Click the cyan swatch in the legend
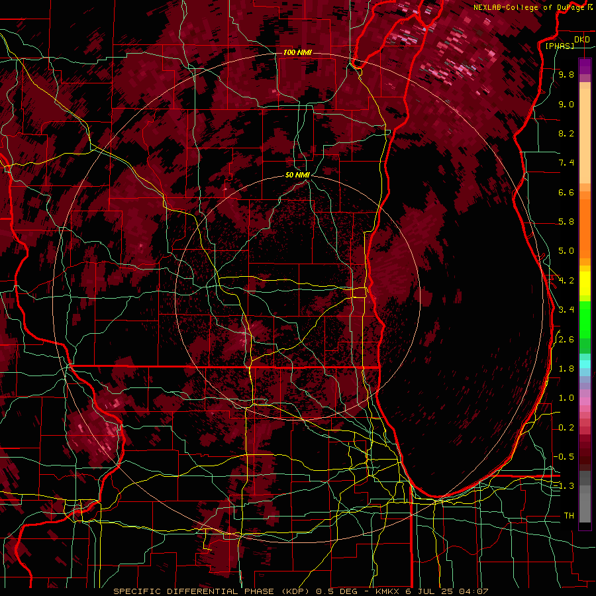 tap(585, 364)
